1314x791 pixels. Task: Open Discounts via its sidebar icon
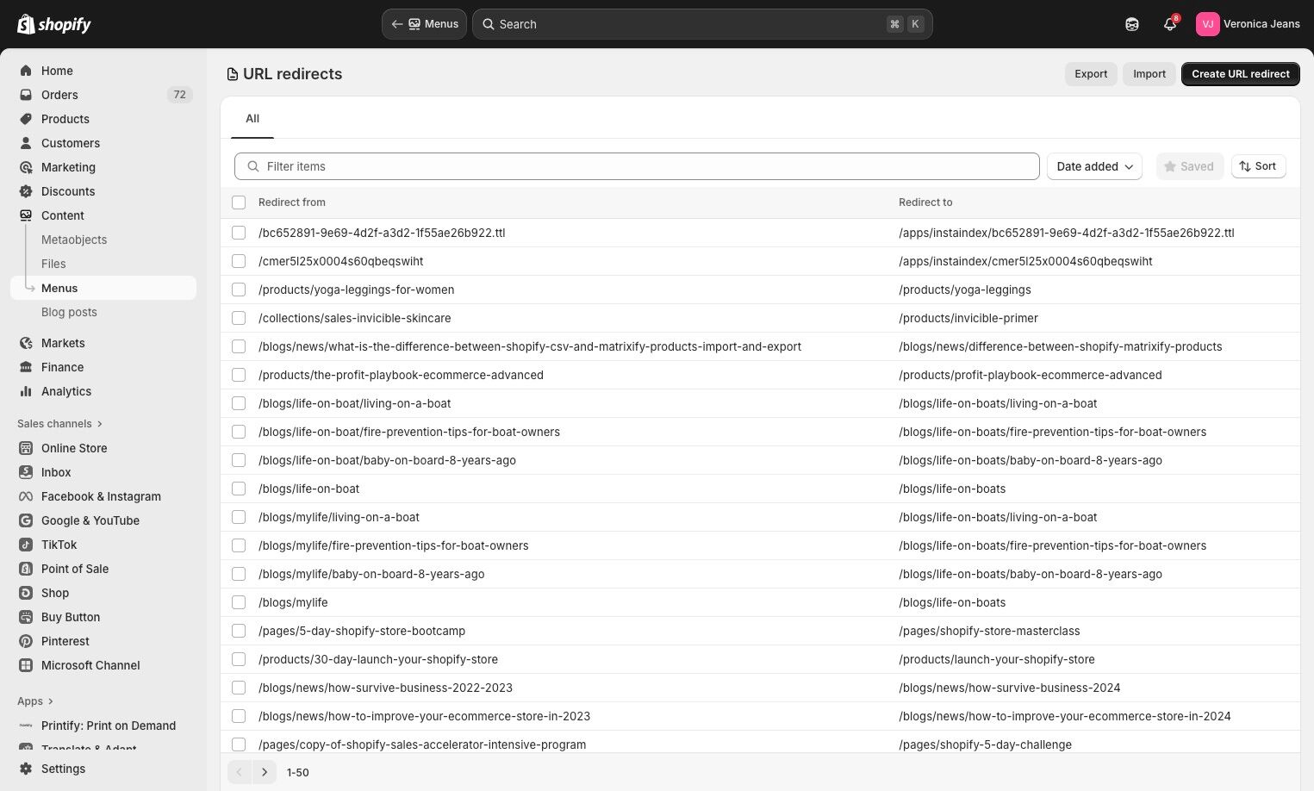[26, 191]
